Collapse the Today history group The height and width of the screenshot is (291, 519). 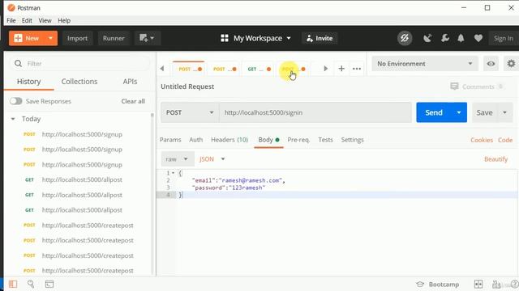click(x=13, y=119)
